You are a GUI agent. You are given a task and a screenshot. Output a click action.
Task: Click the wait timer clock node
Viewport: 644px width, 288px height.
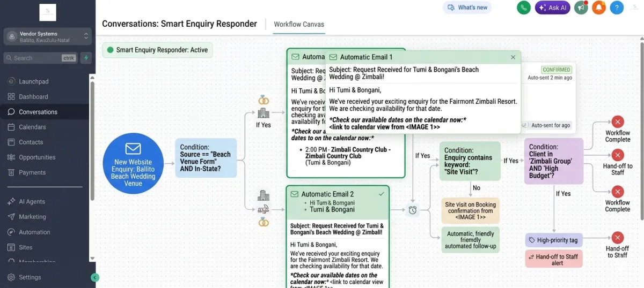(412, 210)
